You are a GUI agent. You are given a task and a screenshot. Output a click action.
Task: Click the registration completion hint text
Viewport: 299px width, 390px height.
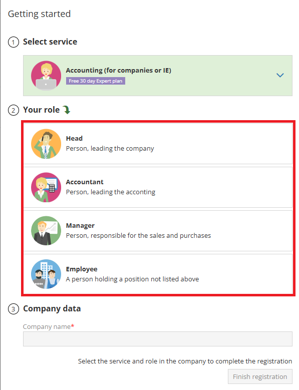(x=185, y=361)
